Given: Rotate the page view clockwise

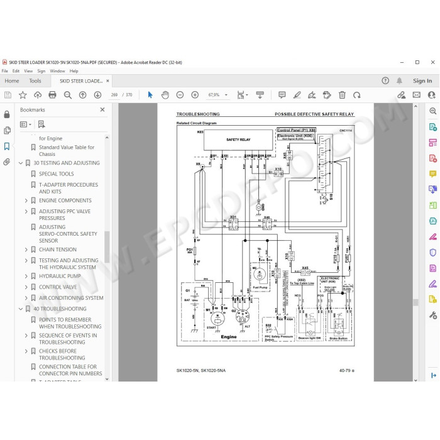Looking at the screenshot, I should (356, 95).
